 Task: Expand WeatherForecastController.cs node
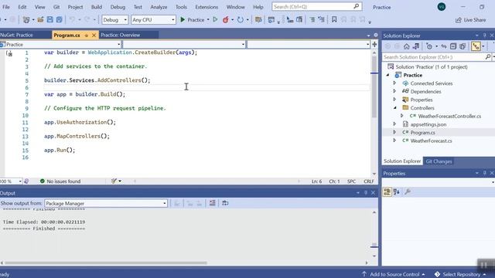(x=402, y=116)
